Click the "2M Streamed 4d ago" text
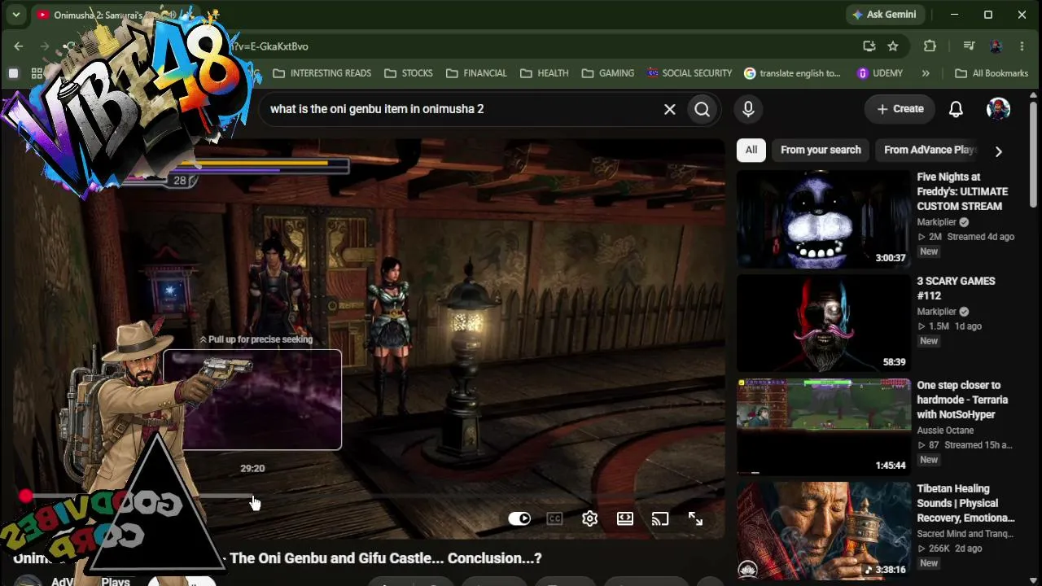 [x=966, y=237]
